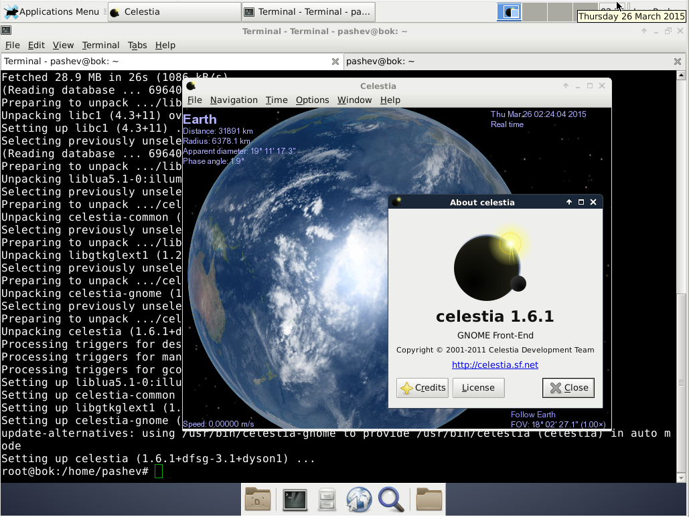Click the Terminal scrollbar up arrow
This screenshot has width=689, height=517.
[x=681, y=75]
